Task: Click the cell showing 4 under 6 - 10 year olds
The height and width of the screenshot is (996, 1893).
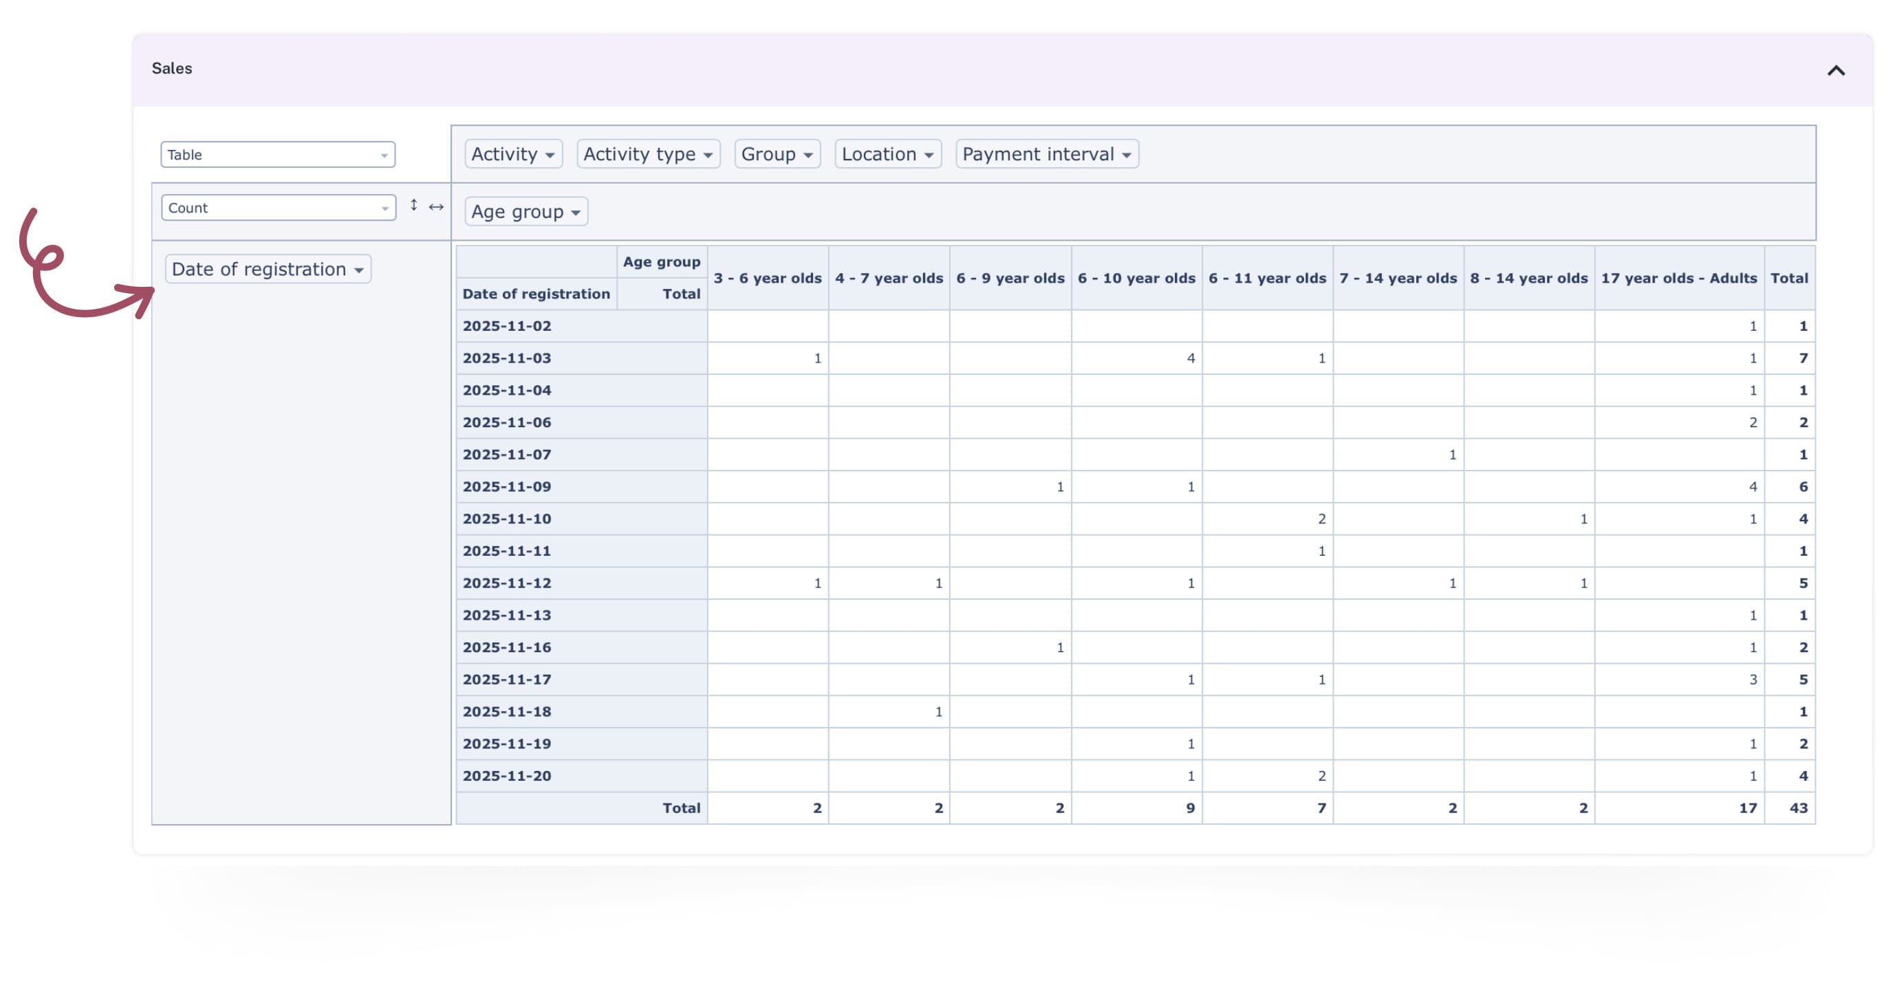Action: pyautogui.click(x=1190, y=358)
